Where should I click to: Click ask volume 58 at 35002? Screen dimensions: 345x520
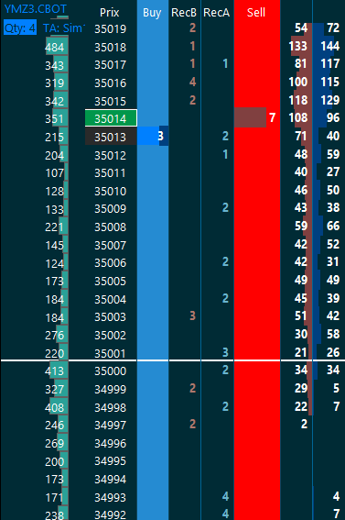(x=333, y=334)
